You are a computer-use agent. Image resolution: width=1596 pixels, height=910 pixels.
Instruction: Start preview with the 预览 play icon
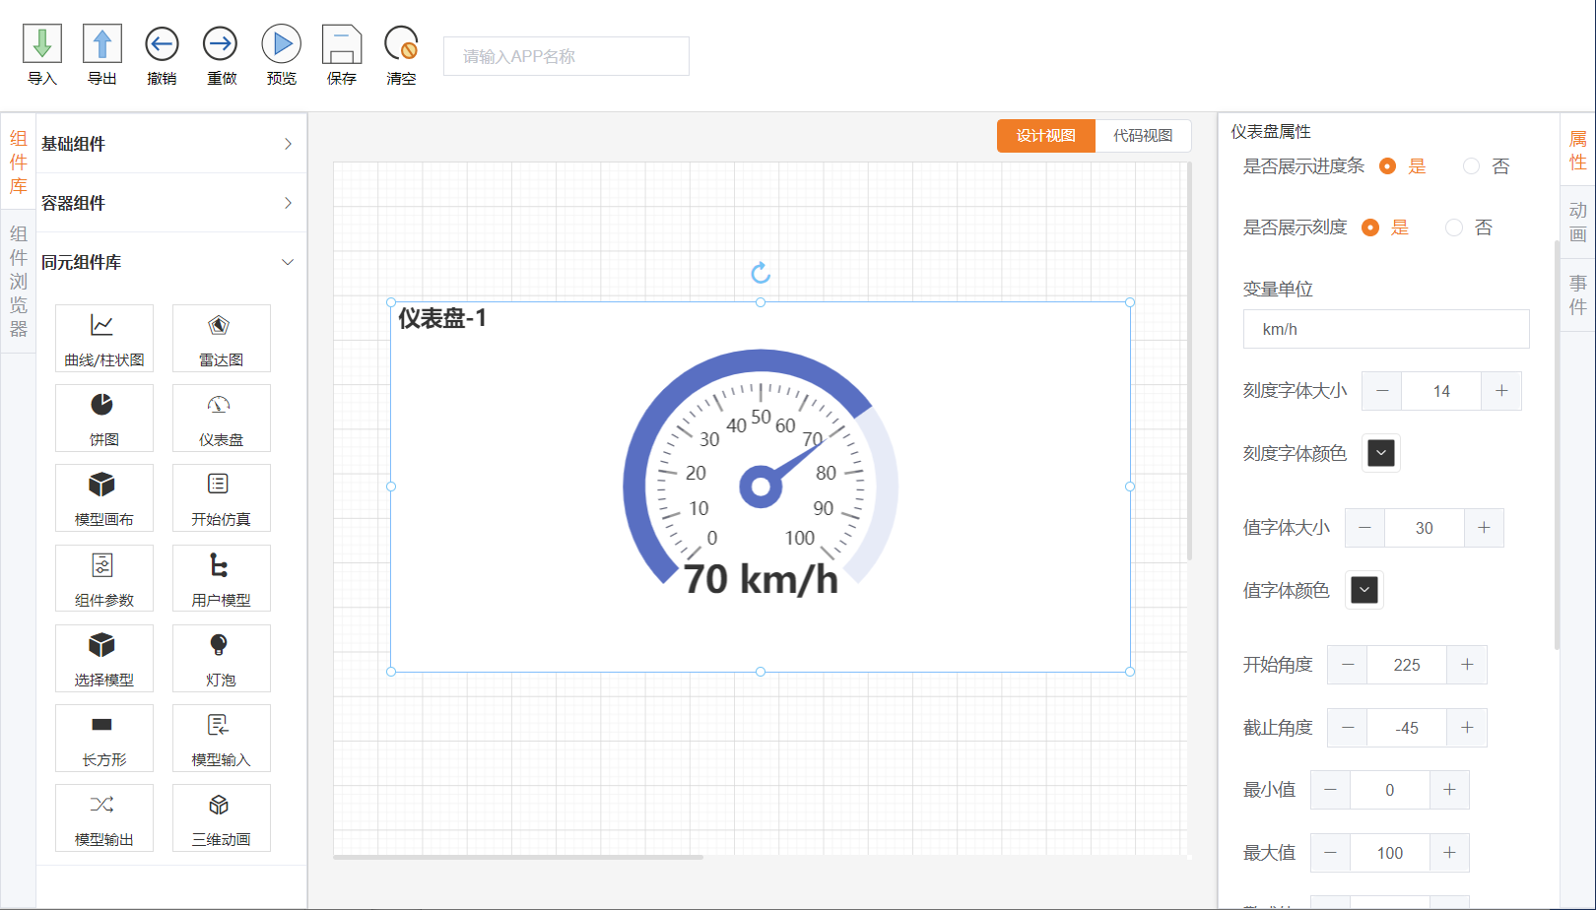tap(282, 44)
